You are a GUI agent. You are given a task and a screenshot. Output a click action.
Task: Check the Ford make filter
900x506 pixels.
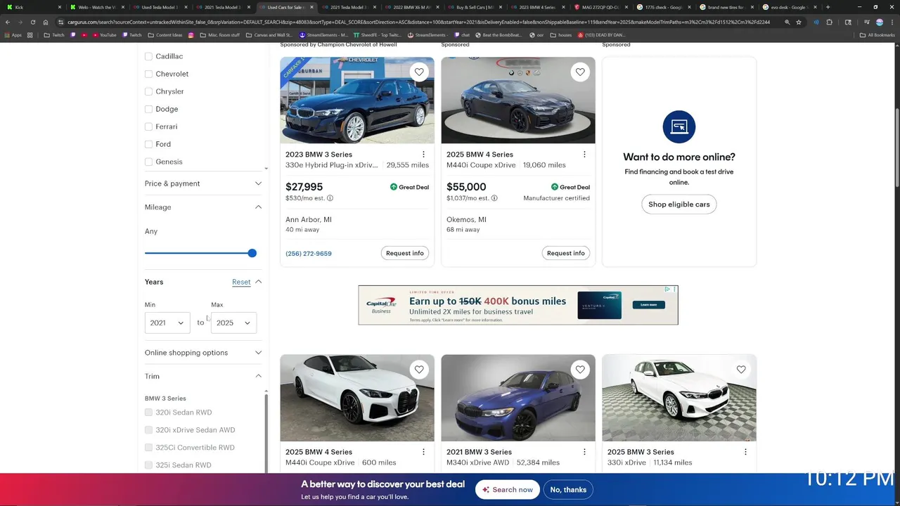coord(148,144)
